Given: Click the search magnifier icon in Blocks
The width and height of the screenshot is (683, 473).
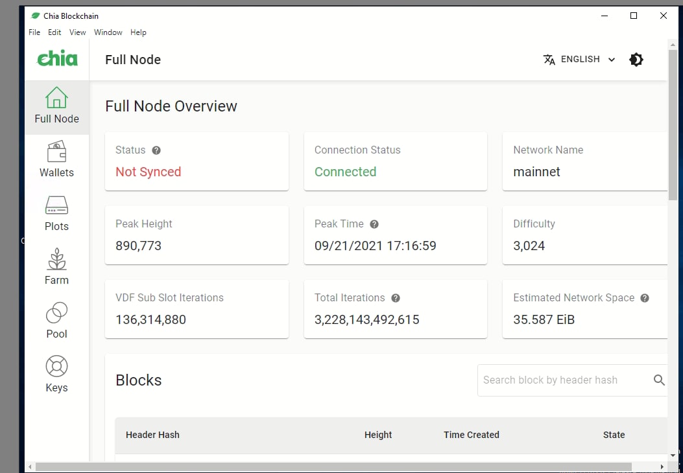Looking at the screenshot, I should pos(659,380).
